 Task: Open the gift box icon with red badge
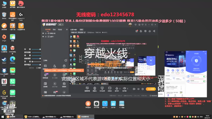[136, 31]
